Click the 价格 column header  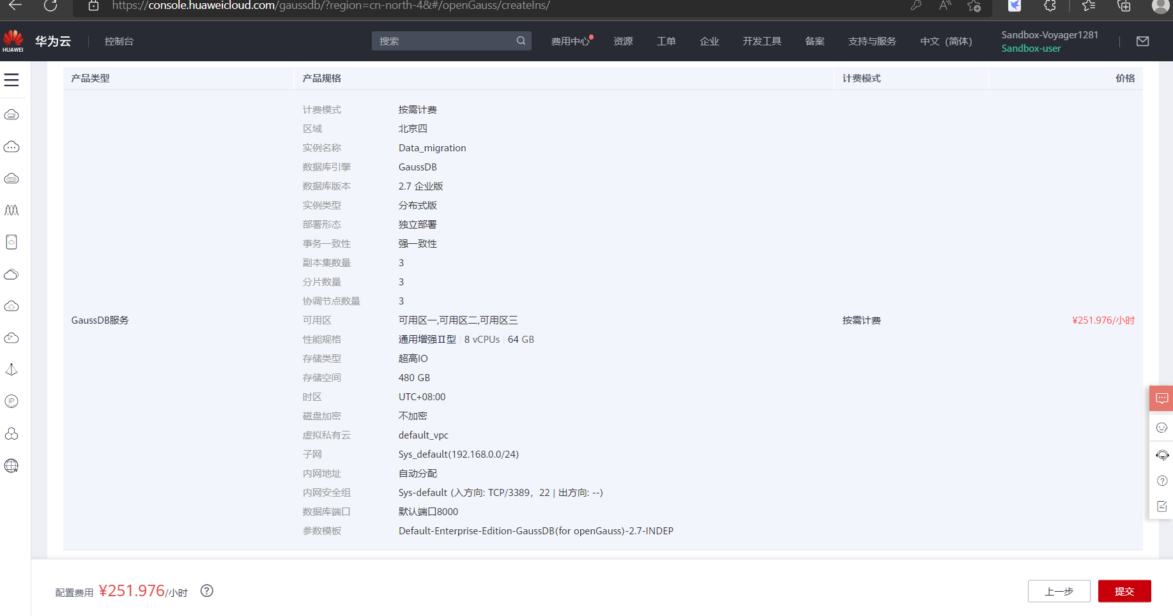pos(1125,78)
